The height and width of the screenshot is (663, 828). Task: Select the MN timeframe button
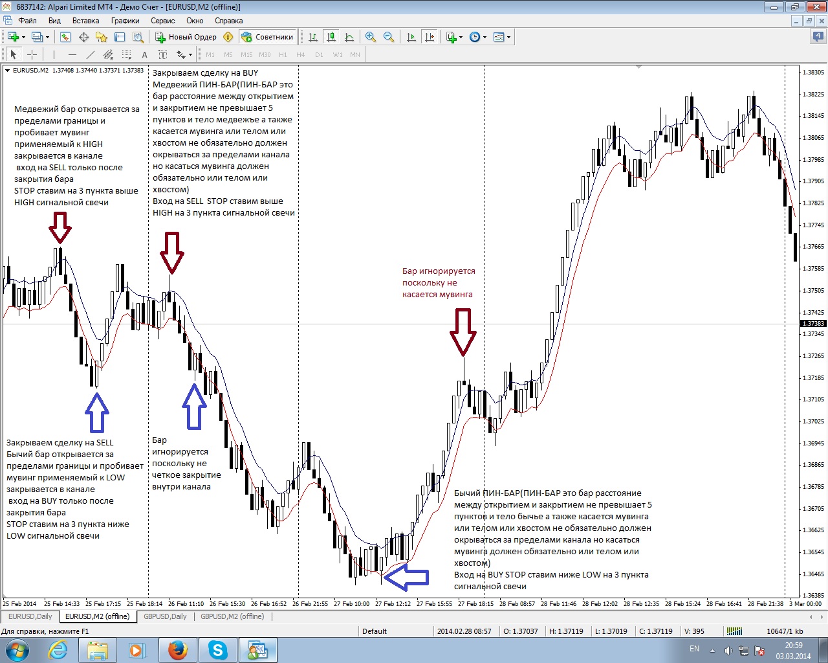coord(355,54)
